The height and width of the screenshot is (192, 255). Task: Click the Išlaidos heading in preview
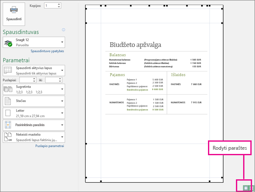pyautogui.click(x=178, y=75)
